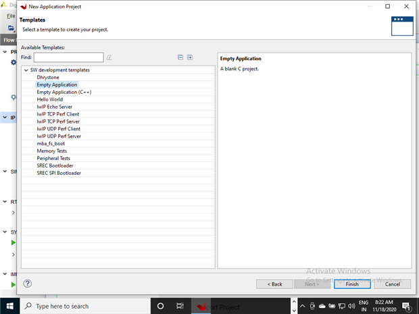Viewport: 419px width, 314px height.
Task: Click the Cortana circle icon in taskbar
Action: [x=160, y=306]
